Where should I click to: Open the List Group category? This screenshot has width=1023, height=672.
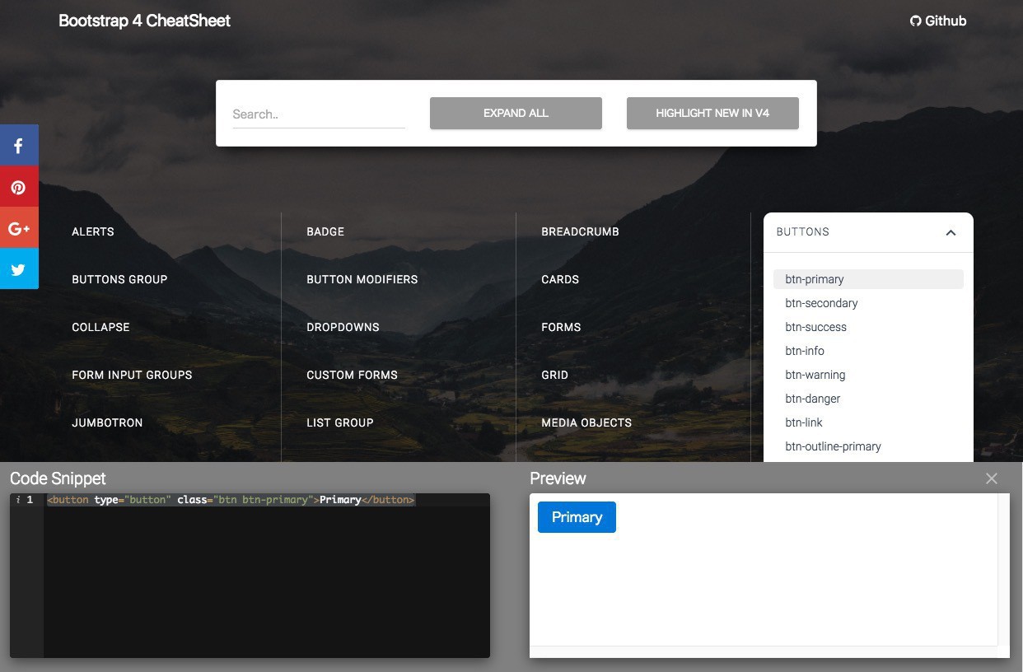(x=340, y=422)
